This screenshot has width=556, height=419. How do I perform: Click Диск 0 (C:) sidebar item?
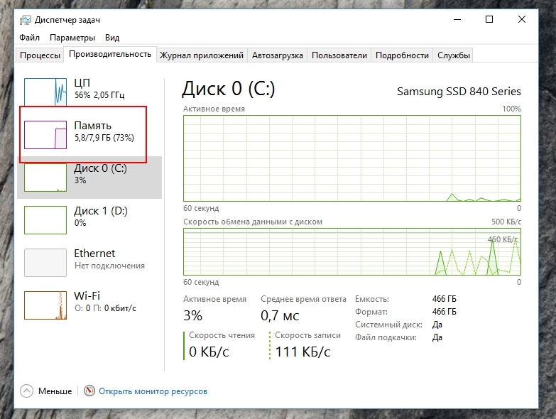99,175
